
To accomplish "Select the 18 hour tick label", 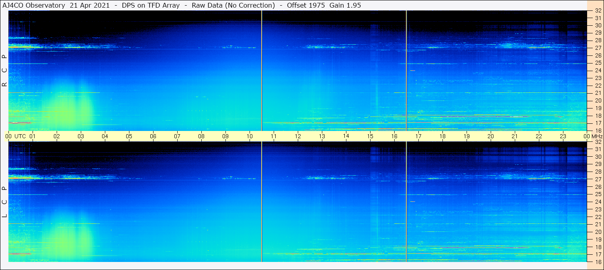I will tap(442, 136).
